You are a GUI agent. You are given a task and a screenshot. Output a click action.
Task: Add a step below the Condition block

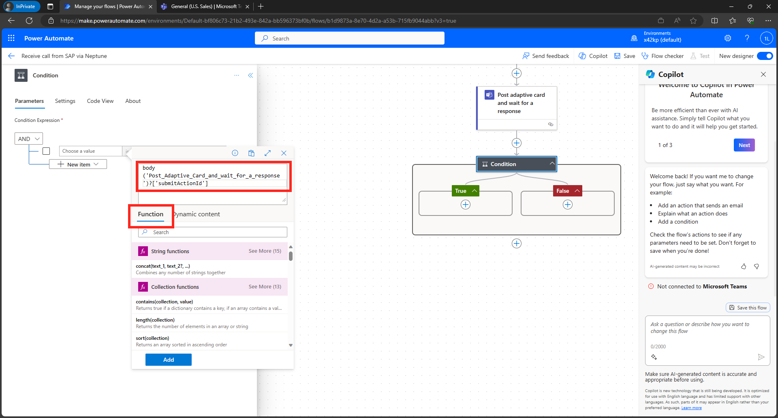pos(517,243)
